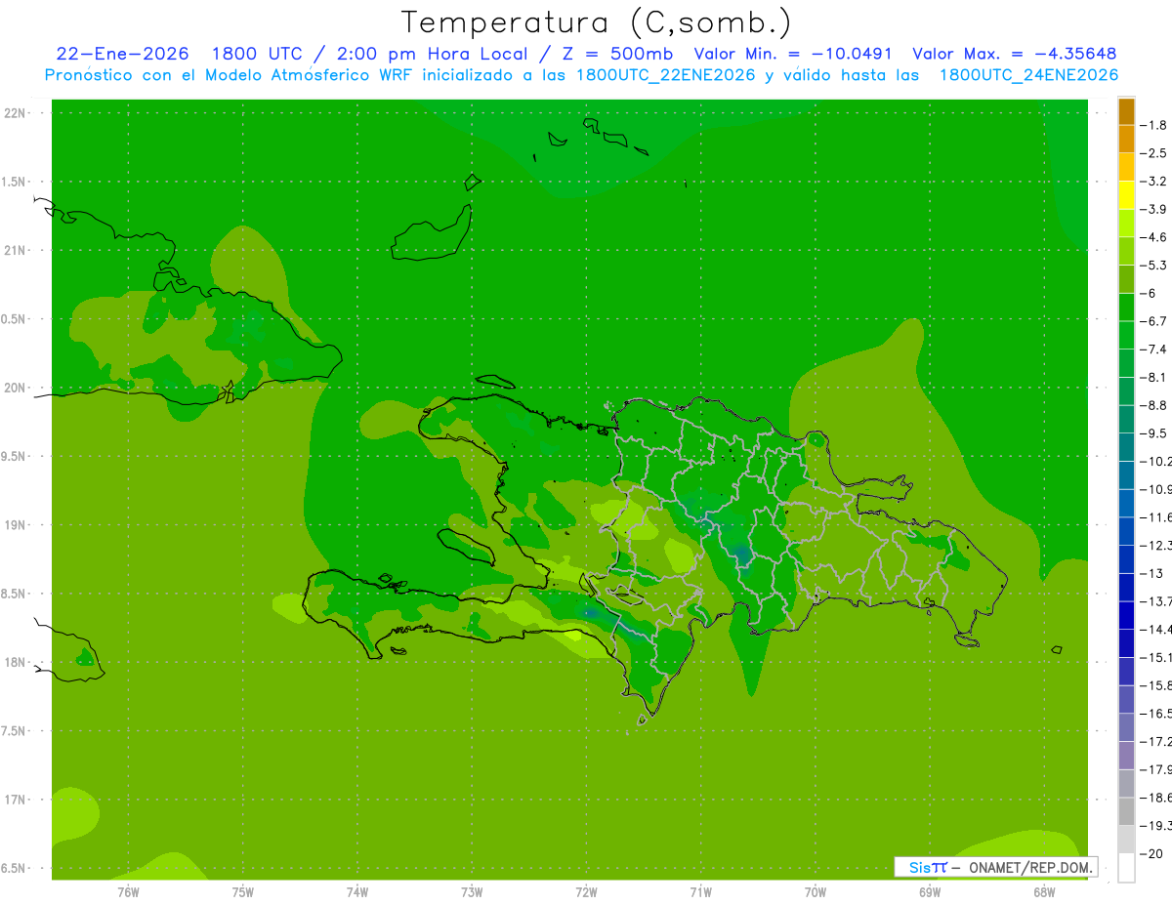Click the "-3.9" legend value
1172x905 pixels.
click(1153, 209)
